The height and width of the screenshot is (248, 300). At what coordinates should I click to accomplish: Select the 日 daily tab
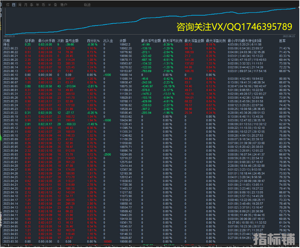click(13, 5)
